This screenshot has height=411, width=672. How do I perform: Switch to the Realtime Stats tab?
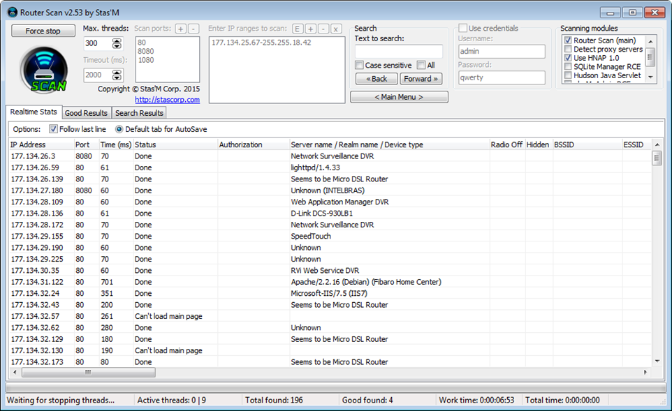click(x=34, y=112)
